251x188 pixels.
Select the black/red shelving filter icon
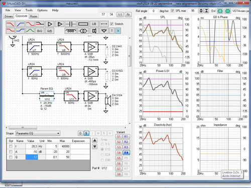pos(40,24)
